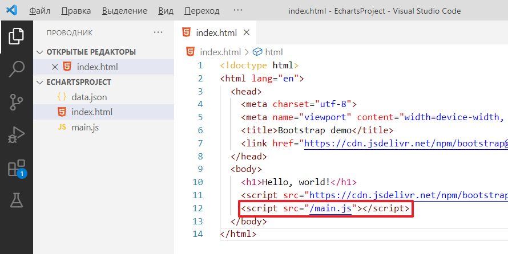Follow the /main.js script link

331,208
